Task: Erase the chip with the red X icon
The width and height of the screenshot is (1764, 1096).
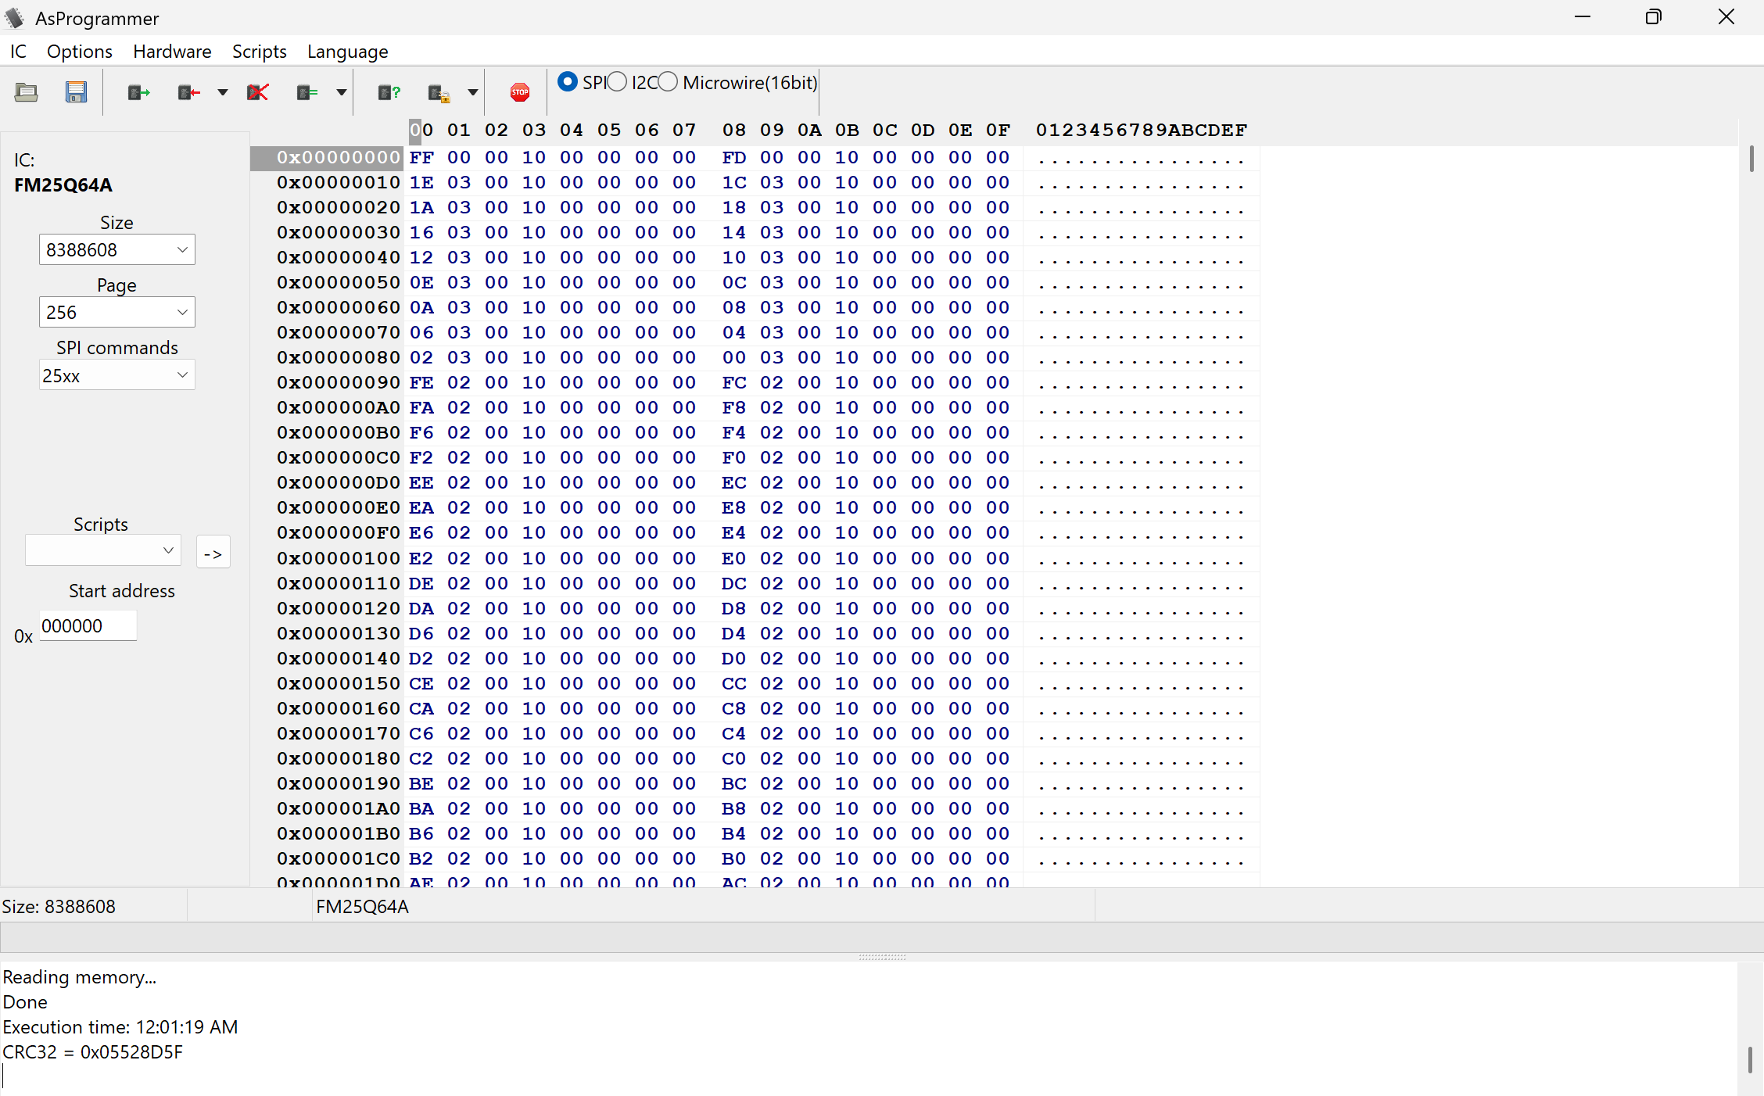Action: point(257,92)
